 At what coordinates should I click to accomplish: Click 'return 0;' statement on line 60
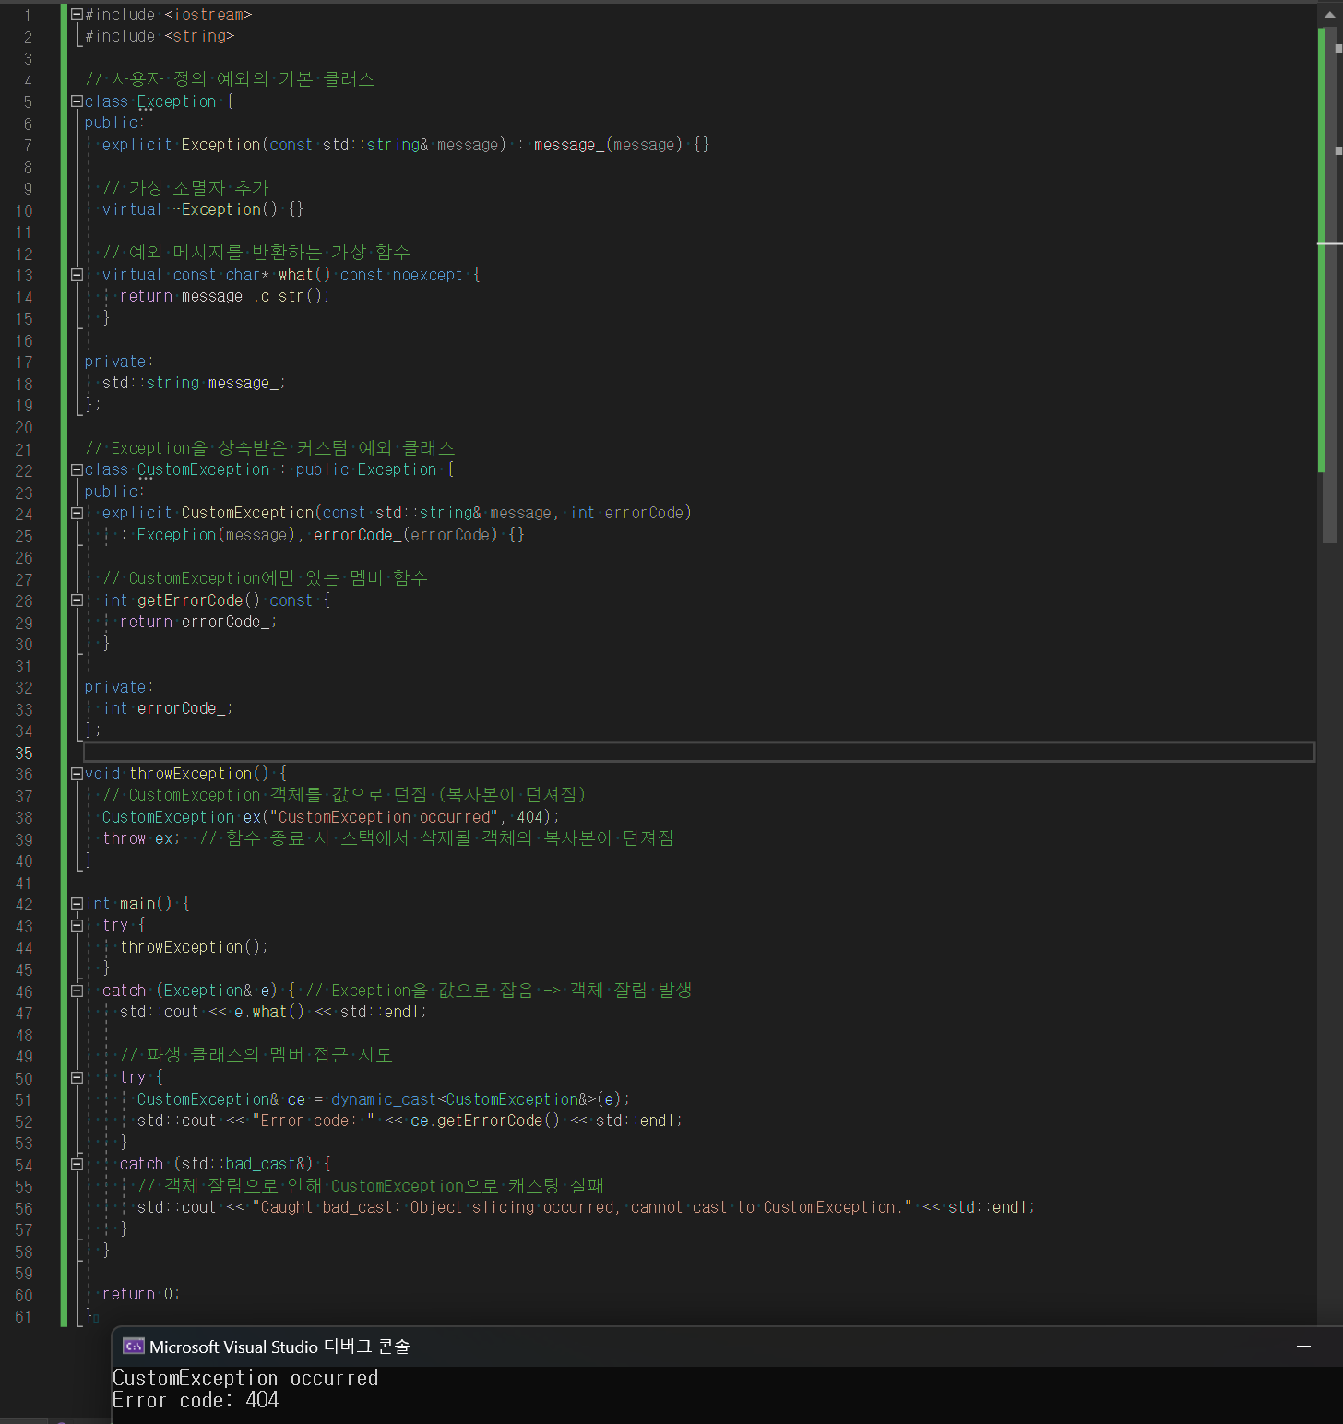(141, 1294)
